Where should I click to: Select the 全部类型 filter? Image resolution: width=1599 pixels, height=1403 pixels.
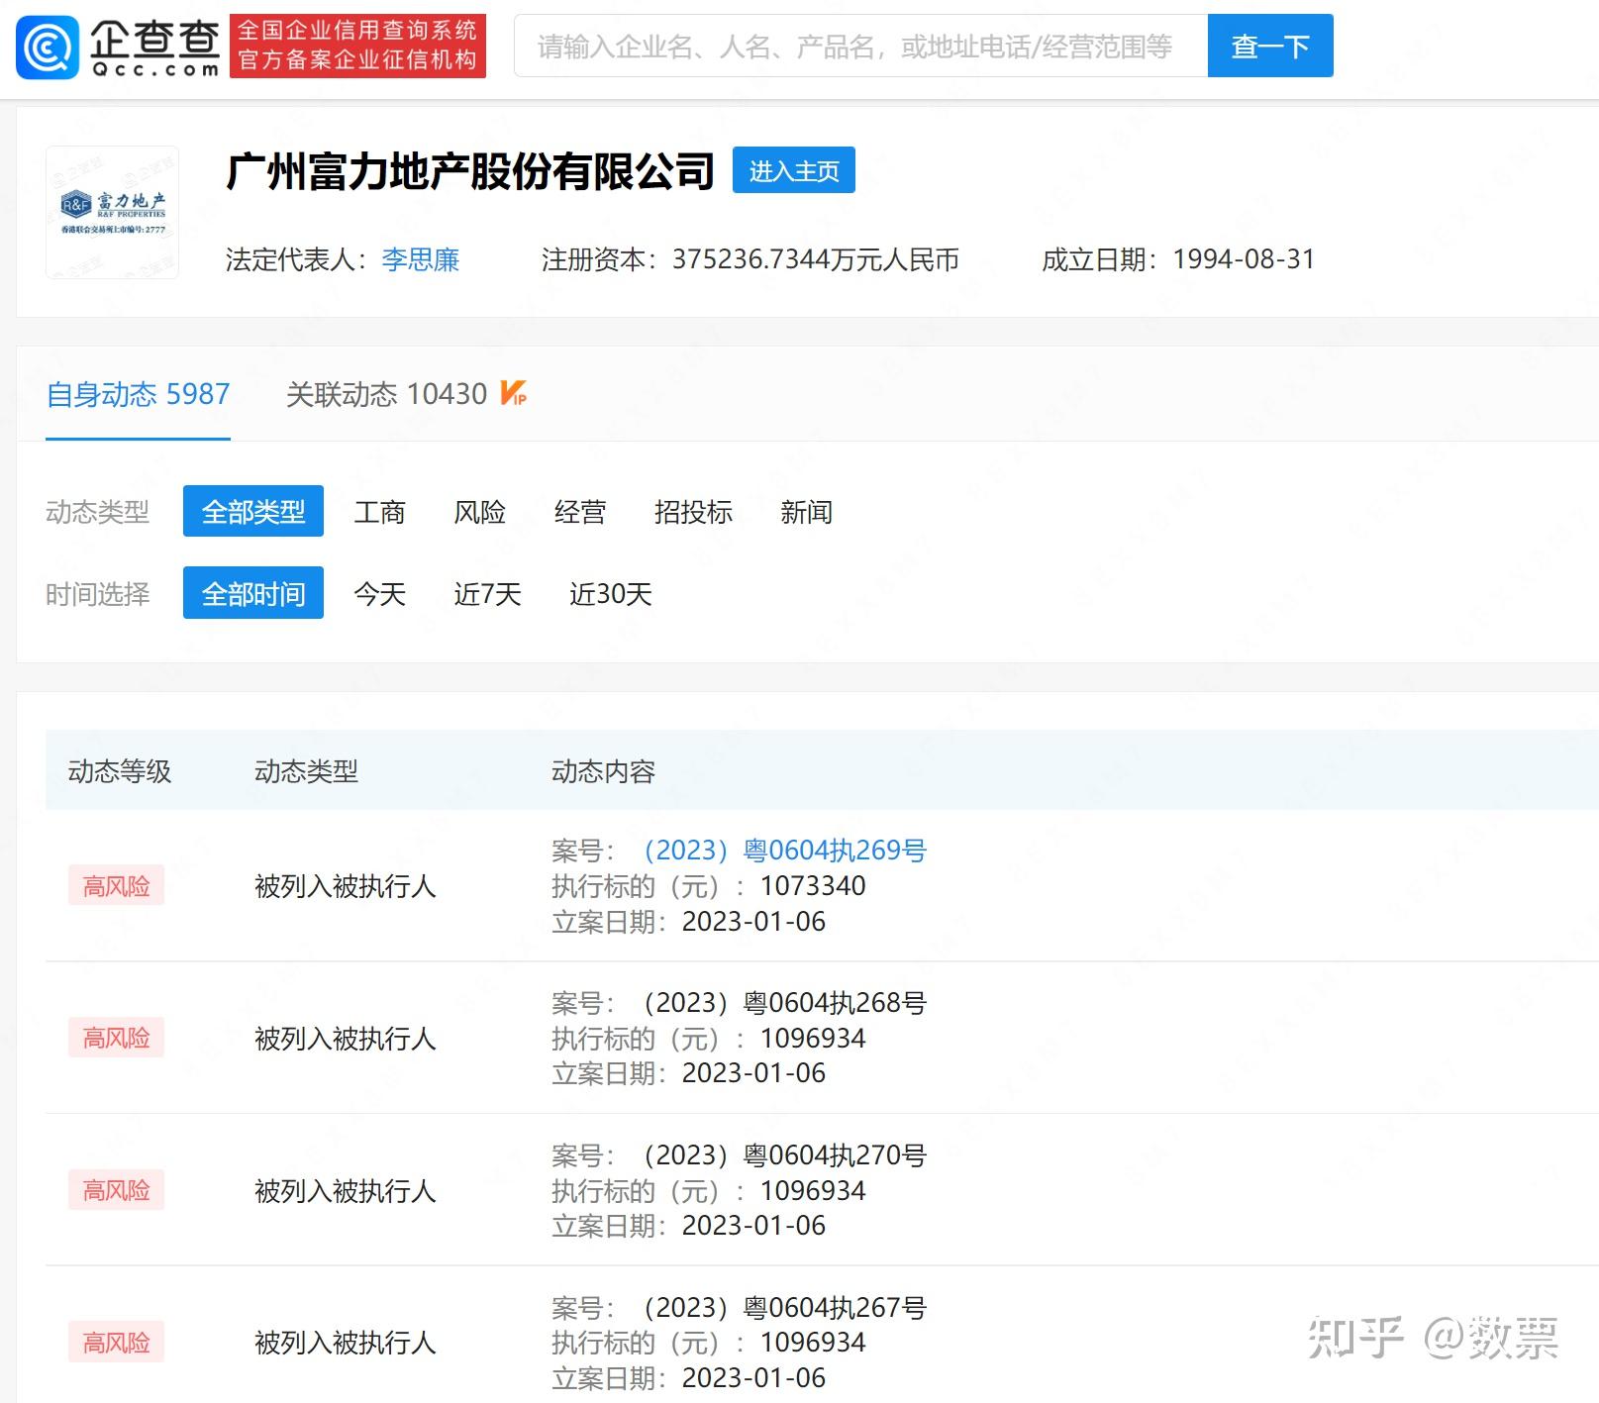point(253,511)
